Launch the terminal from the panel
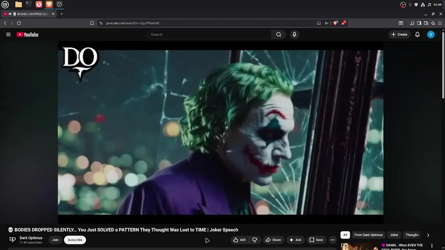Image resolution: width=445 pixels, height=250 pixels. (29, 5)
